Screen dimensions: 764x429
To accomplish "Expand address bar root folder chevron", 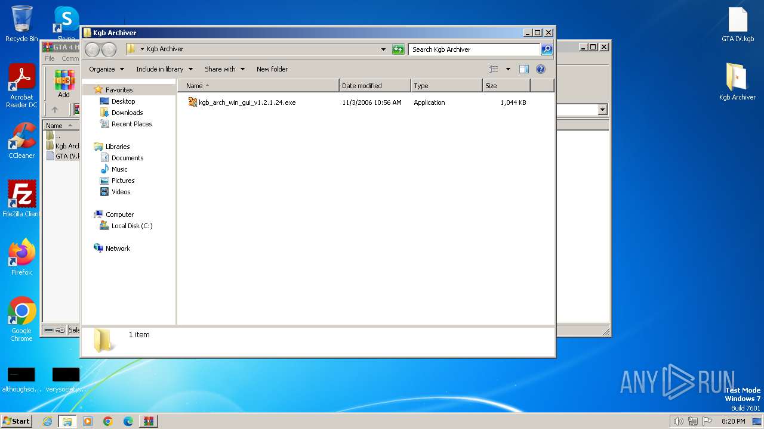I will 142,49.
